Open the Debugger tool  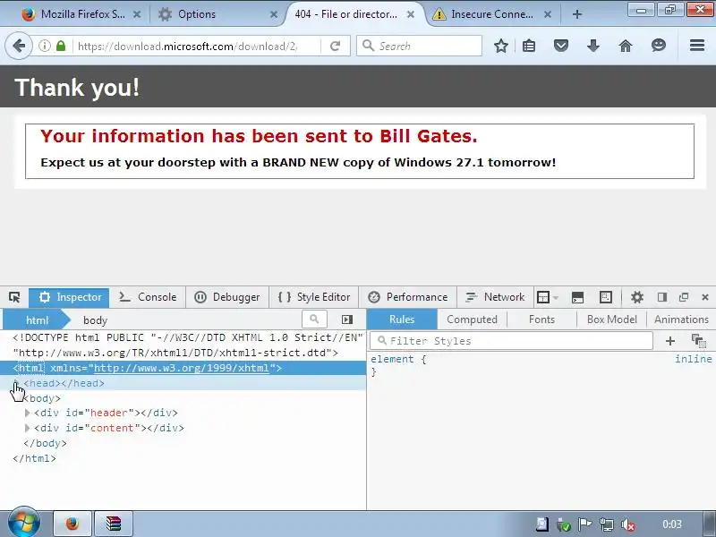pos(227,297)
